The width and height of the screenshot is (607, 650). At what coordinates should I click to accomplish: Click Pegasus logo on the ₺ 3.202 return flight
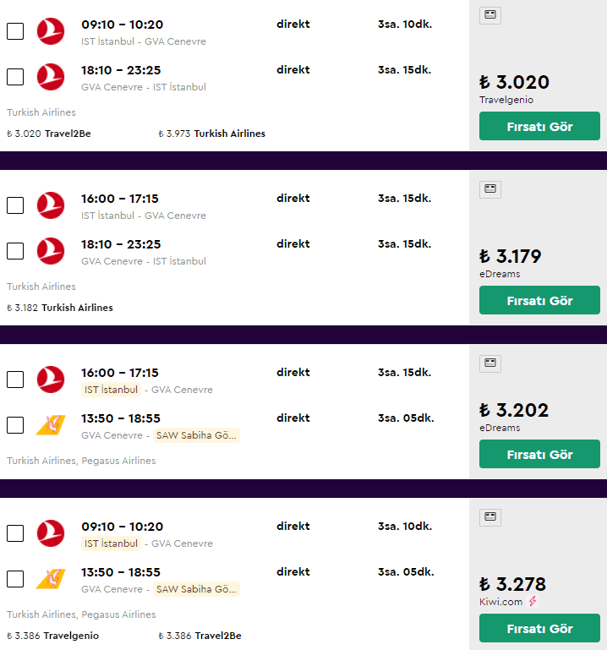(51, 425)
